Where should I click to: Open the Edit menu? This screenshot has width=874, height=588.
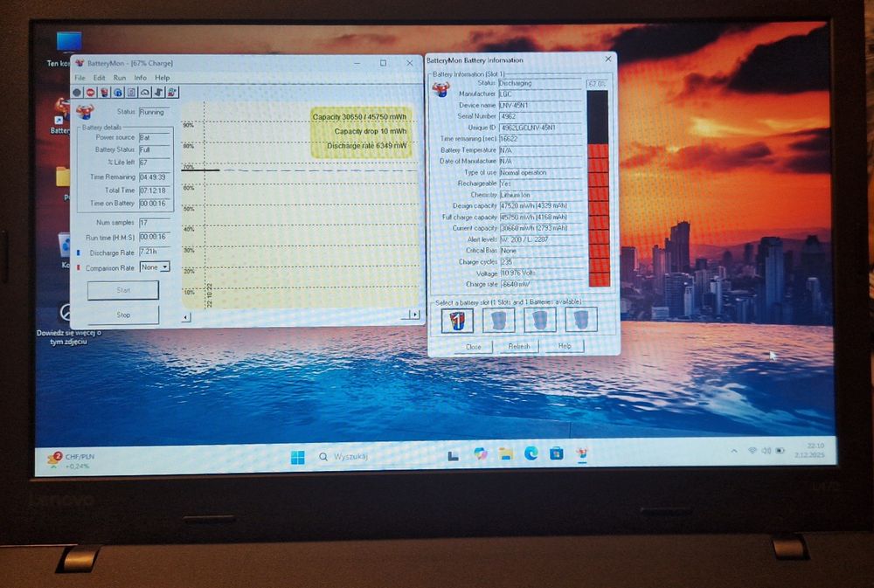(x=100, y=78)
